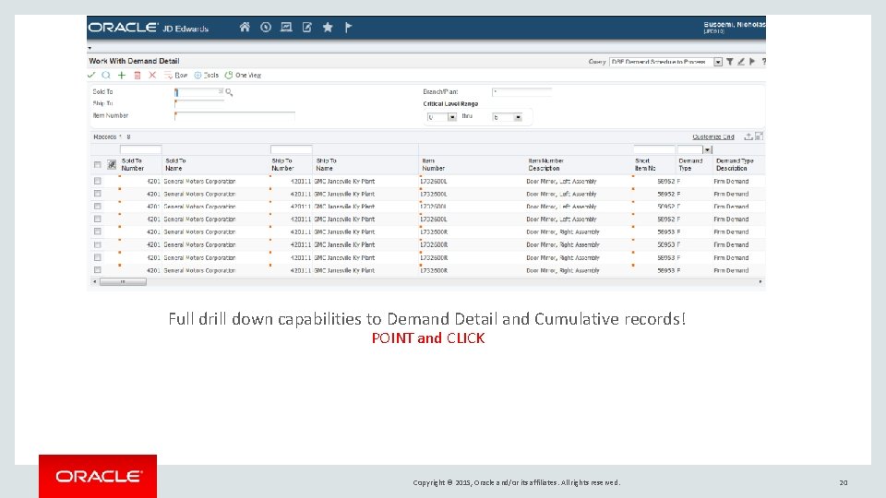Screen dimensions: 886x498
Task: Click in the Branch/Plant field
Action: pyautogui.click(x=521, y=92)
